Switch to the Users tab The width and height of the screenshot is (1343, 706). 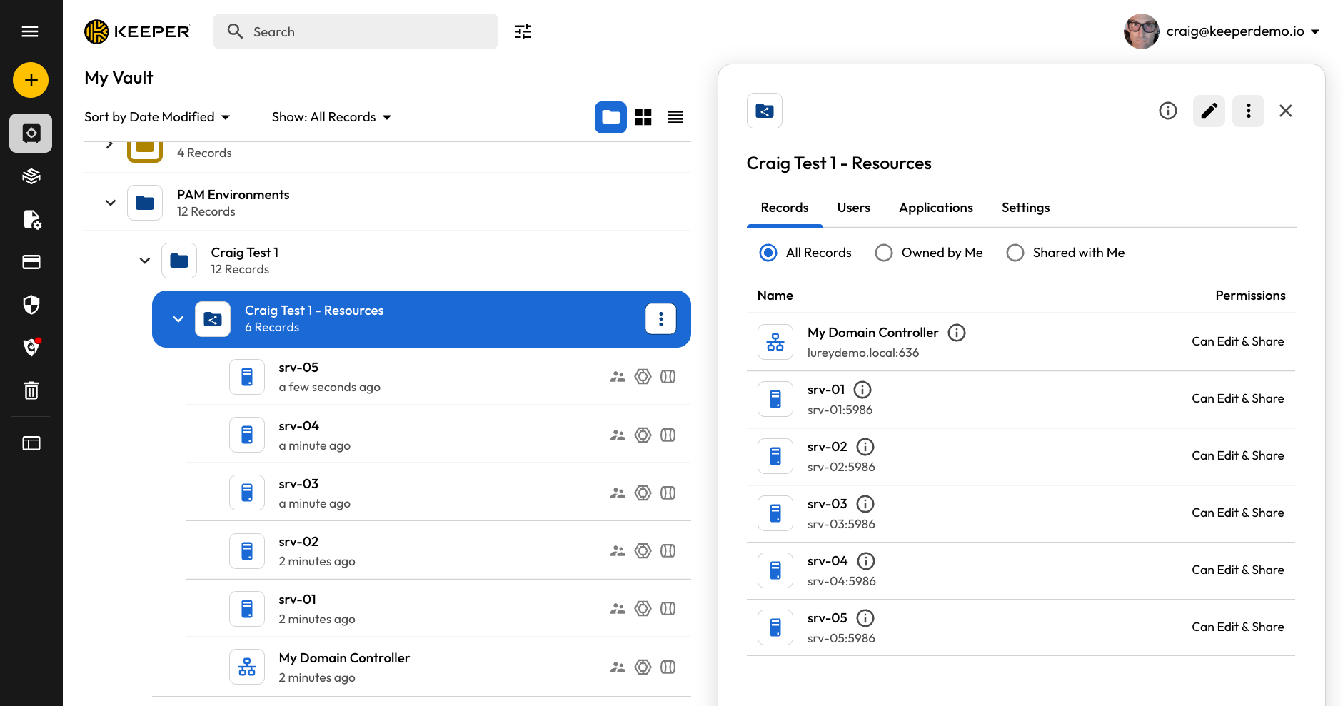853,208
